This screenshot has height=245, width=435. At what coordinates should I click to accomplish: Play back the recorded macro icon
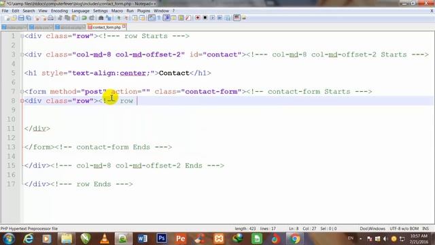point(213,18)
